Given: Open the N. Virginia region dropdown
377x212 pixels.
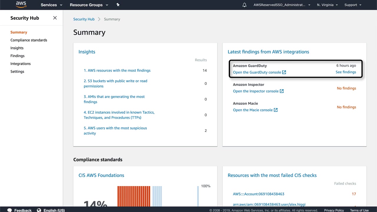Looking at the screenshot, I should click(x=327, y=5).
